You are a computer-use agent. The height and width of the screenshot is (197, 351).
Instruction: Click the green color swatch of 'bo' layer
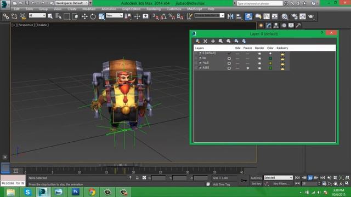[x=270, y=59]
